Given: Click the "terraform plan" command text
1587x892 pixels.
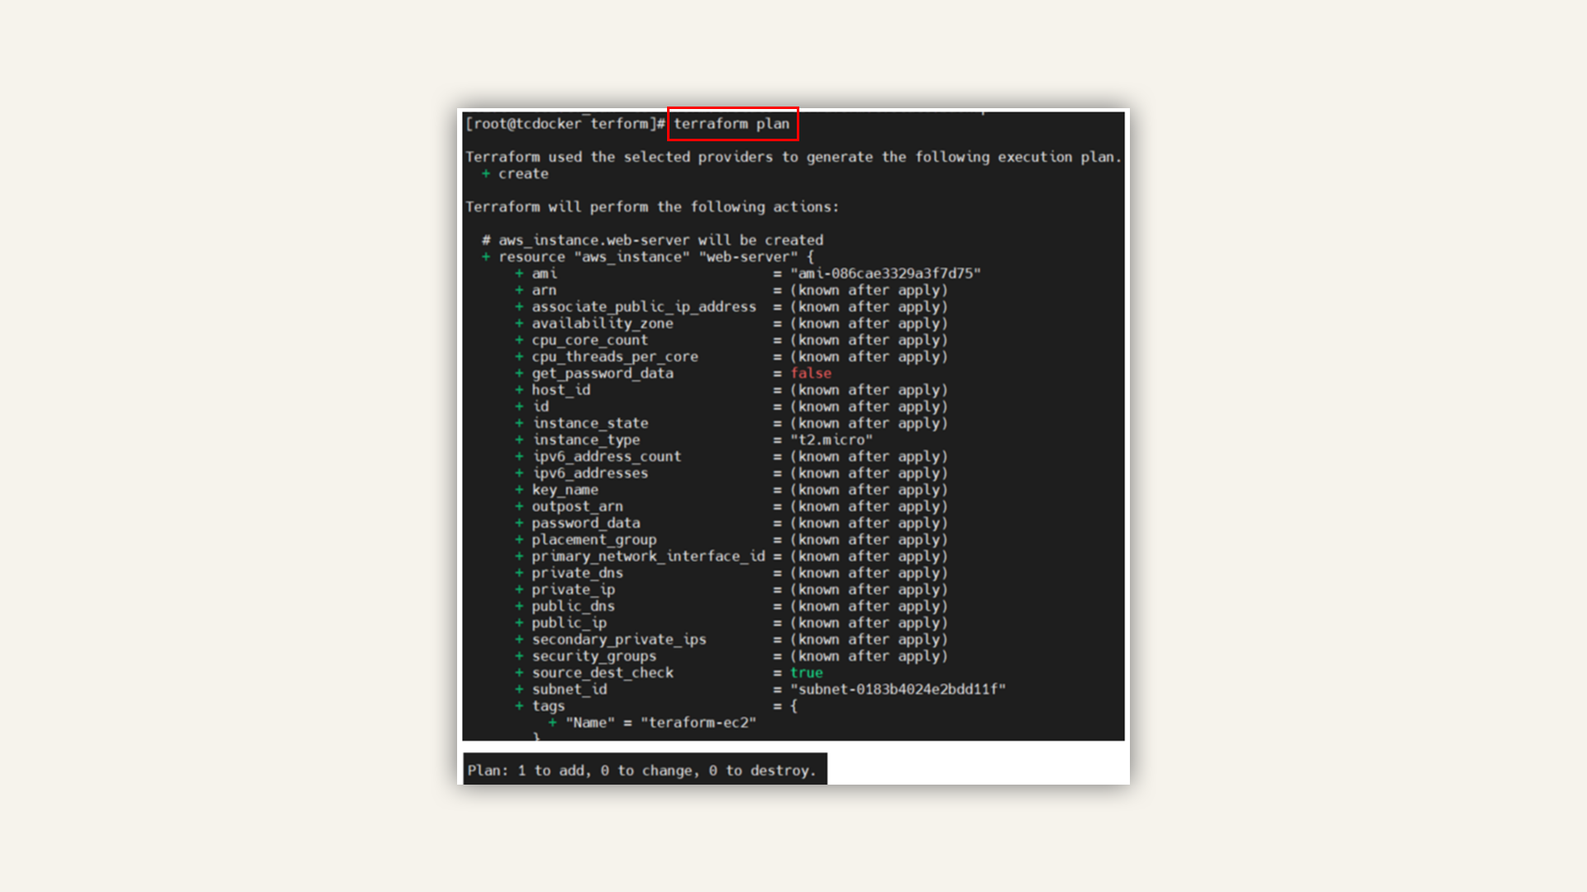Looking at the screenshot, I should (x=732, y=124).
